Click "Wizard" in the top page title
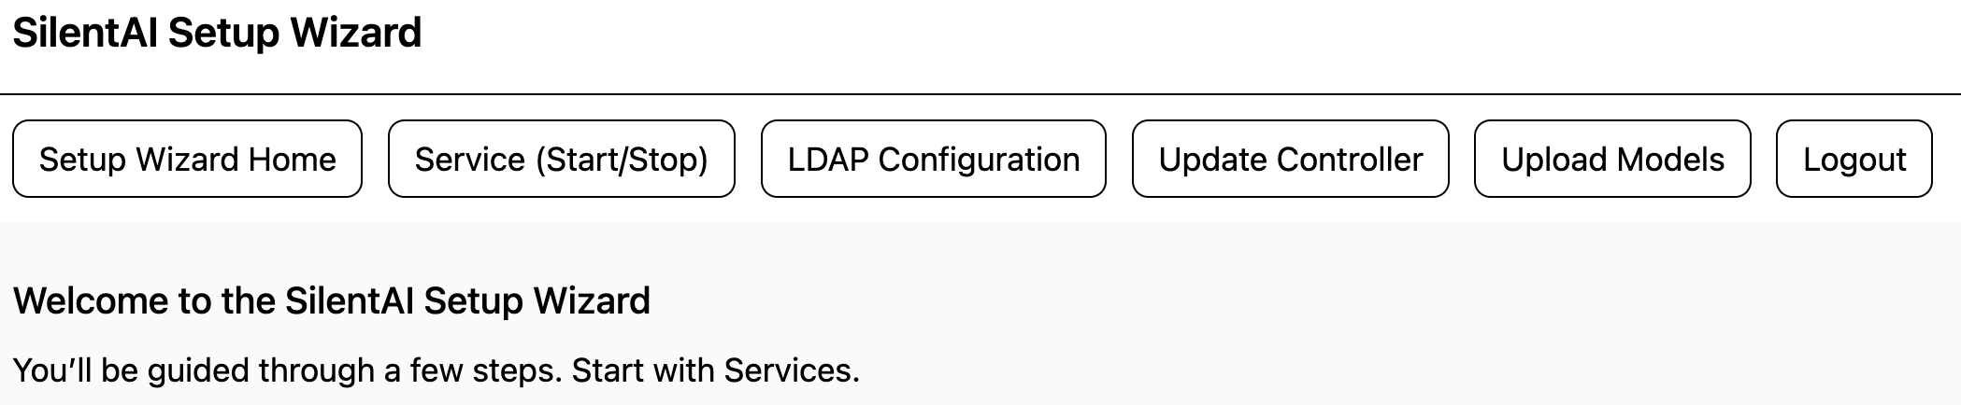Image resolution: width=1961 pixels, height=405 pixels. 355,34
